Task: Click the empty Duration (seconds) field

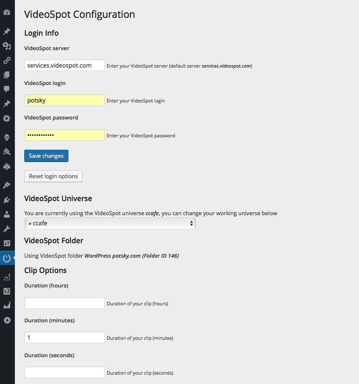Action: (x=65, y=372)
